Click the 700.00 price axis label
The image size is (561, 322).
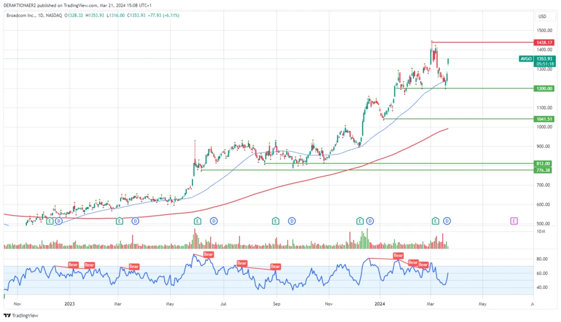click(543, 185)
